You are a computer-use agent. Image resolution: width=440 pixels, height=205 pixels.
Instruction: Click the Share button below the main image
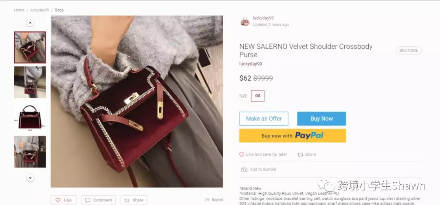(134, 200)
